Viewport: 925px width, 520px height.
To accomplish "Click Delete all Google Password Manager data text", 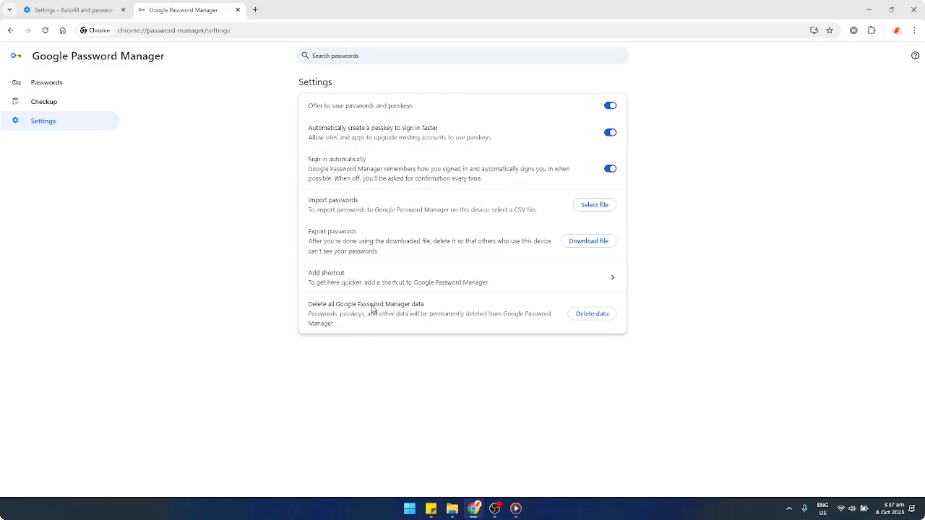I will coord(366,304).
